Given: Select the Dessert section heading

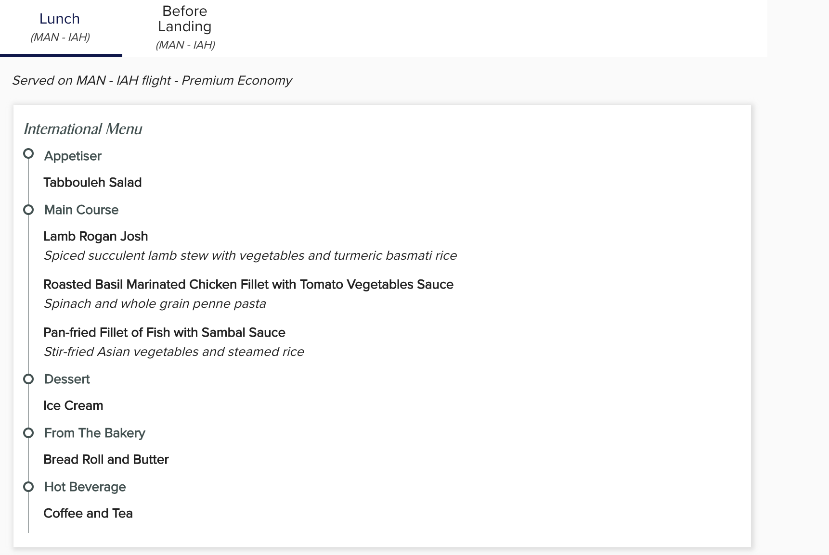Looking at the screenshot, I should click(x=67, y=379).
